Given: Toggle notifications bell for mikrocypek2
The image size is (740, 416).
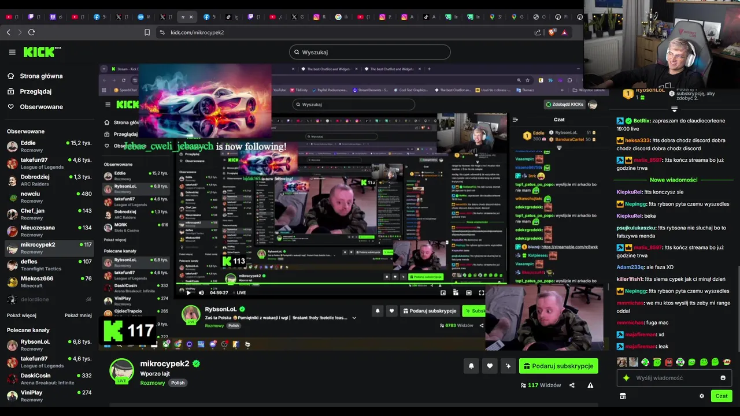Looking at the screenshot, I should click(x=471, y=366).
